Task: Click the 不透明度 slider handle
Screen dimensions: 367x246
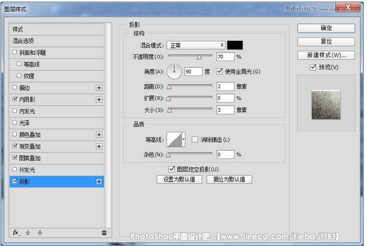Action: point(199,58)
